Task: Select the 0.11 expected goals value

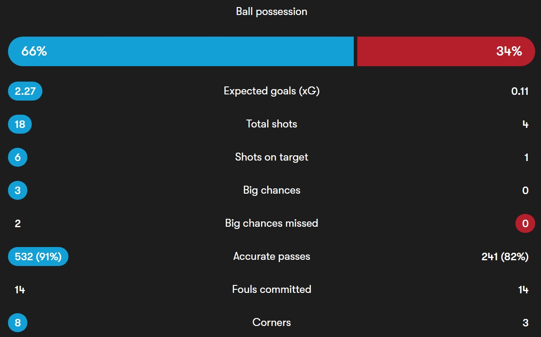Action: (520, 91)
